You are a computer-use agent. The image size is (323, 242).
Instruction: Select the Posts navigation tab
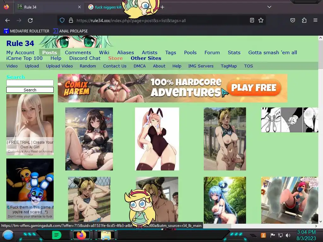pyautogui.click(x=50, y=53)
